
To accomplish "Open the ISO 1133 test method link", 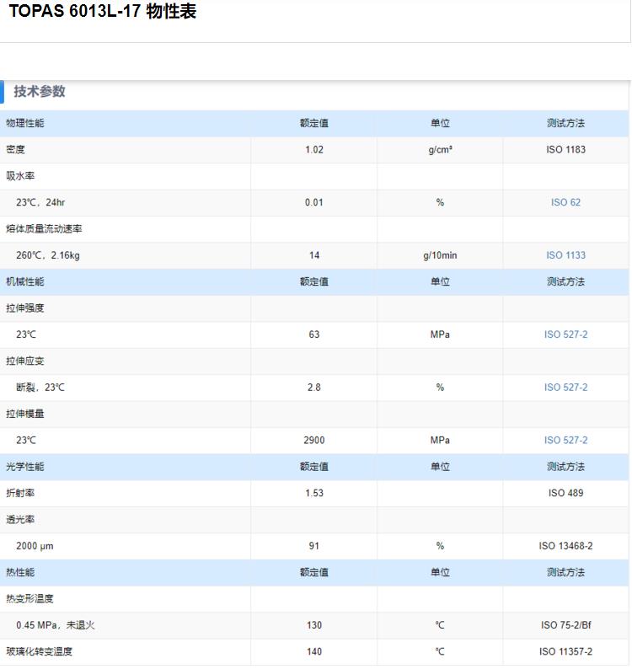I will [565, 255].
